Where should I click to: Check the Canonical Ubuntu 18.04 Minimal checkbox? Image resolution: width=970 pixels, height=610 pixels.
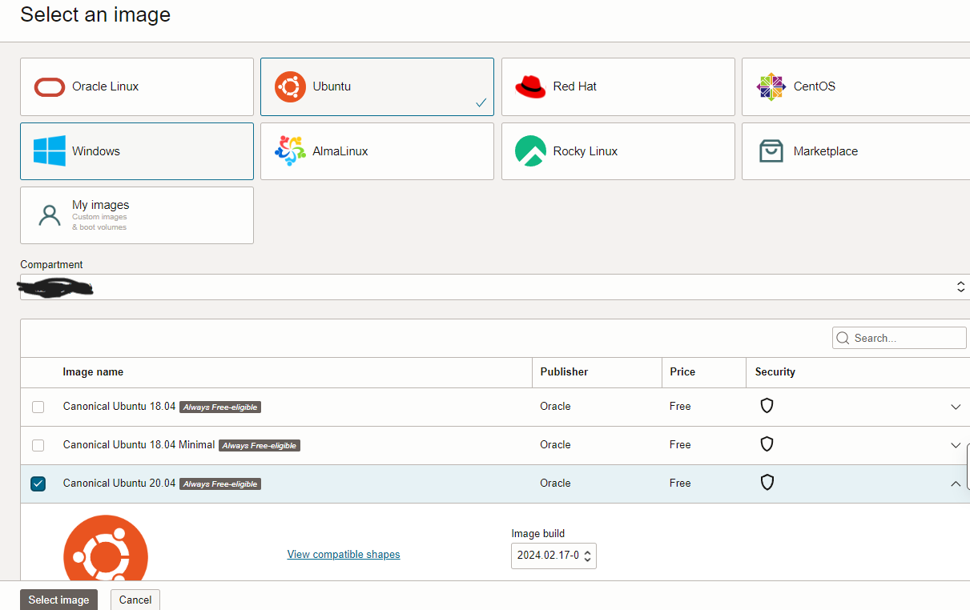(x=38, y=445)
